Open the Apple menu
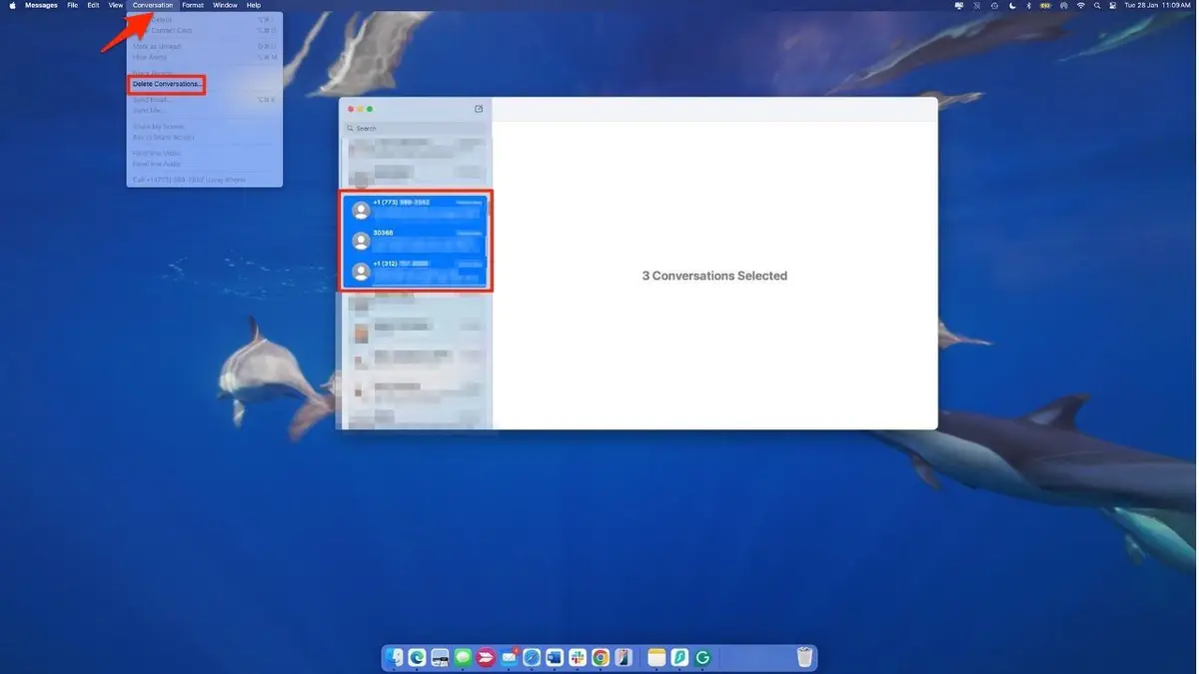The height and width of the screenshot is (674, 1199). pyautogui.click(x=12, y=5)
